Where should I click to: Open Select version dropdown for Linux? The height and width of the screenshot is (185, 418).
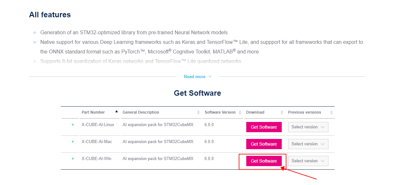click(308, 127)
